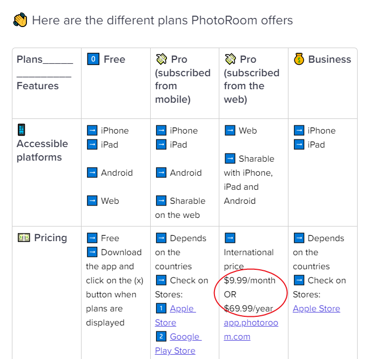Screen dimensions: 376x359
Task: Click arrow icon next to Web in Pro web column
Action: point(230,130)
